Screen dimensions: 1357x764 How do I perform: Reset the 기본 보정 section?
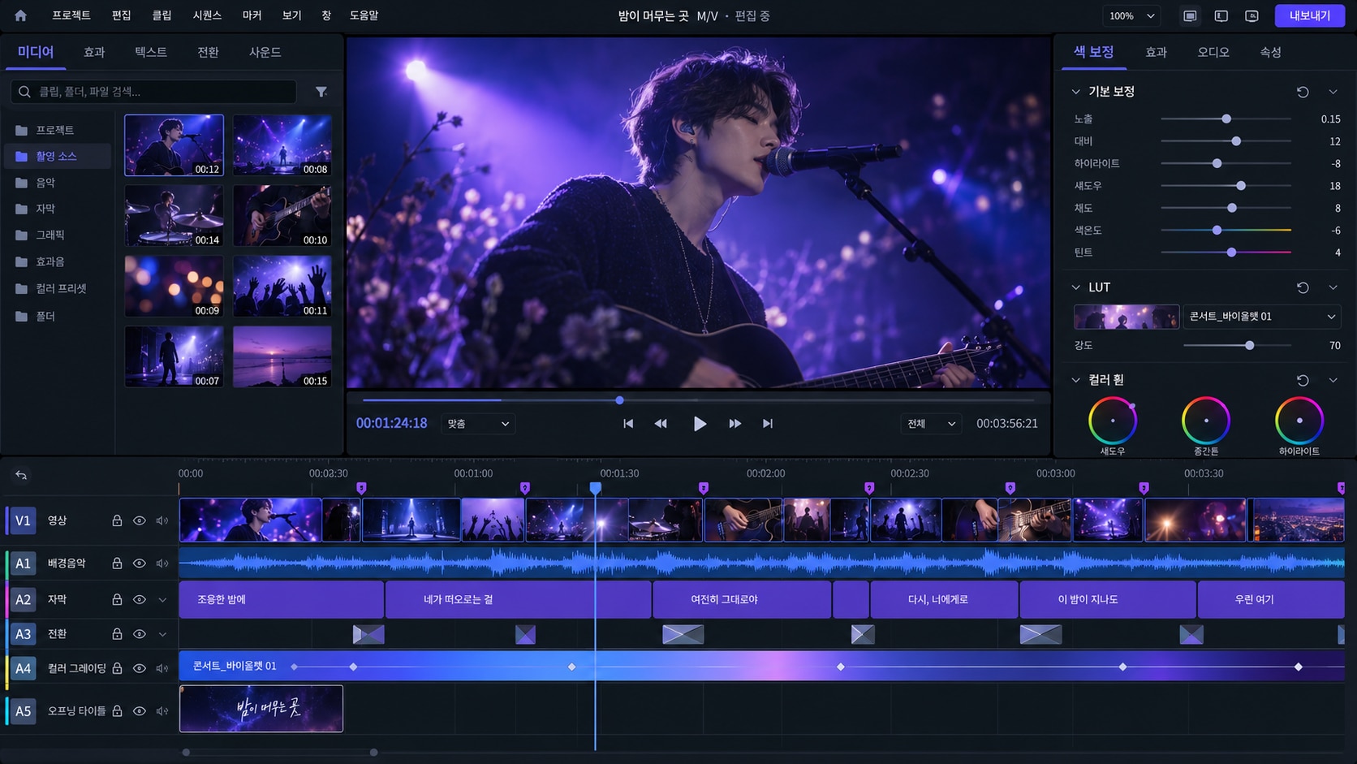pyautogui.click(x=1303, y=92)
